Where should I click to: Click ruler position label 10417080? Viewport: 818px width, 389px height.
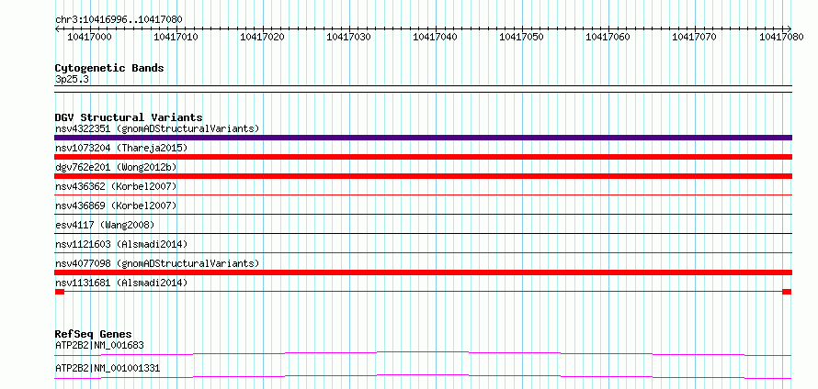pos(781,37)
